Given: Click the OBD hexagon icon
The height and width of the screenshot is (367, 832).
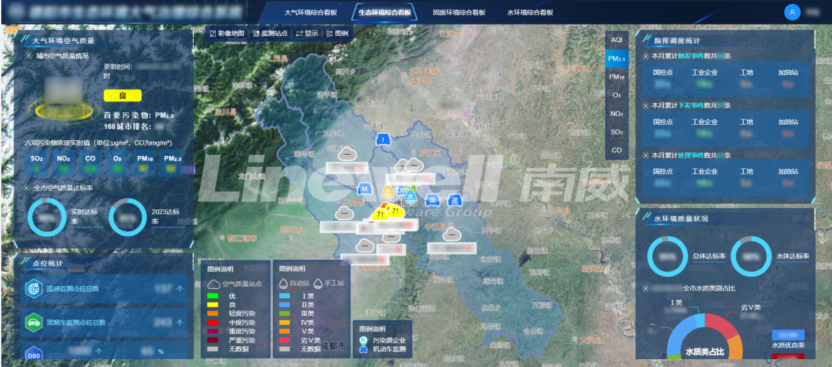Looking at the screenshot, I should [x=34, y=355].
